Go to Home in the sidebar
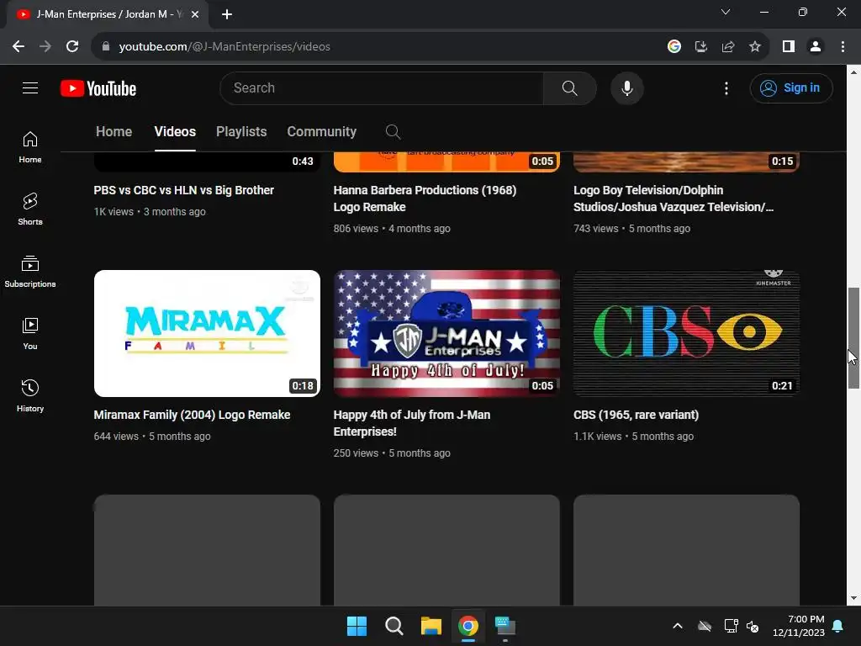This screenshot has height=646, width=861. 30,147
